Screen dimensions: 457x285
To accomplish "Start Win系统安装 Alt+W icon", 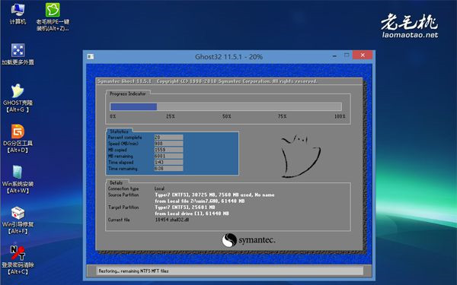I will point(18,179).
